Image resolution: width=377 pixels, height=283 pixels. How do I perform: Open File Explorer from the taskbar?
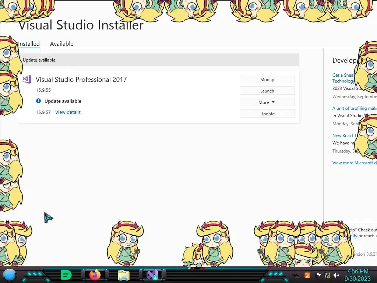pos(124,275)
